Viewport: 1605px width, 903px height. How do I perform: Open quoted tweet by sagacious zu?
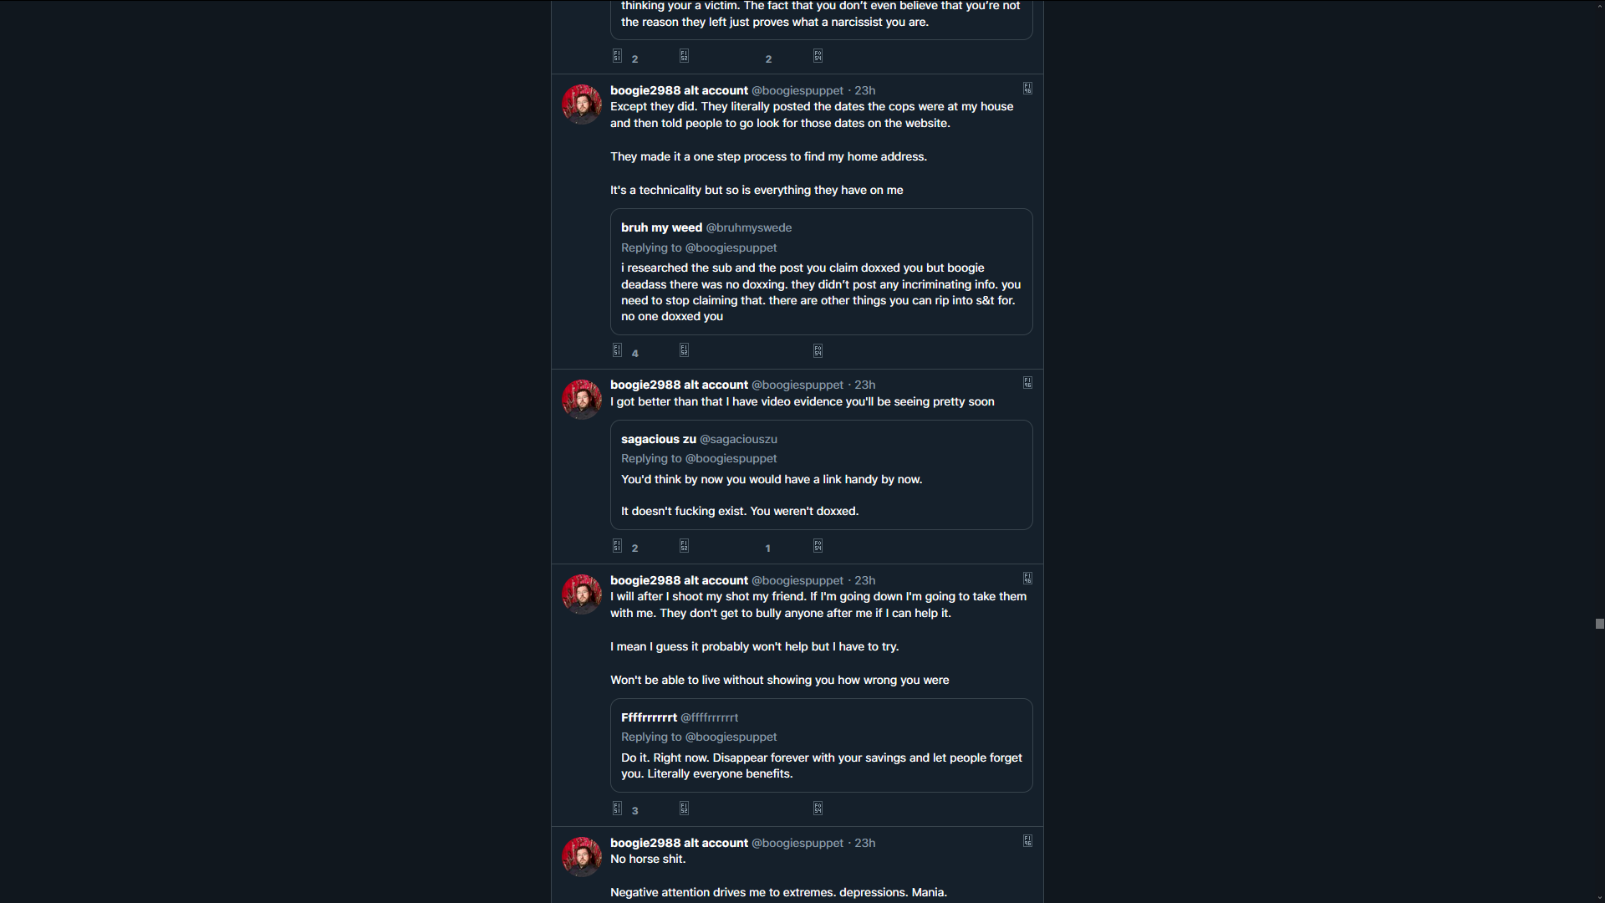[821, 475]
